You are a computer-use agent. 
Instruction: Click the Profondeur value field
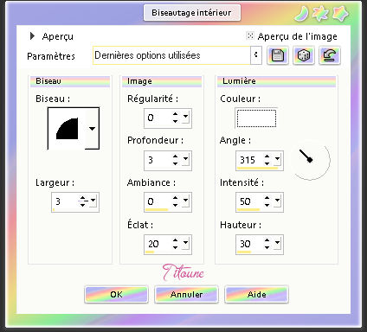pos(158,160)
